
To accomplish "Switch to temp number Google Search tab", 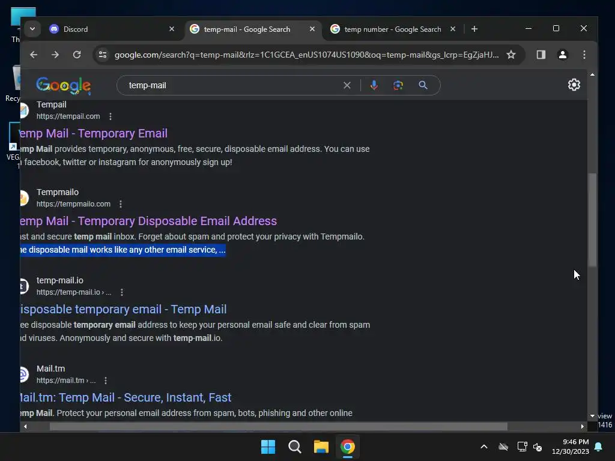I will 392,29.
